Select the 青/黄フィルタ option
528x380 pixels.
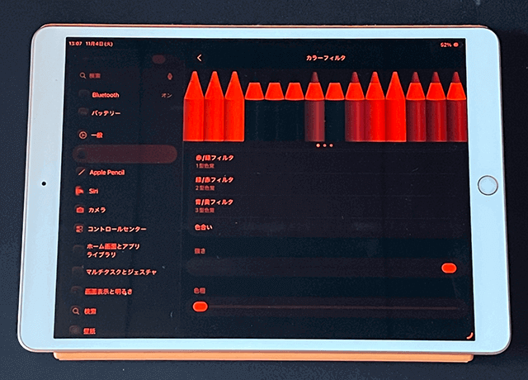pos(325,206)
